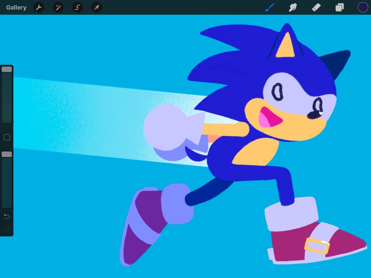Select the Smudge tool
The width and height of the screenshot is (371, 278).
292,7
